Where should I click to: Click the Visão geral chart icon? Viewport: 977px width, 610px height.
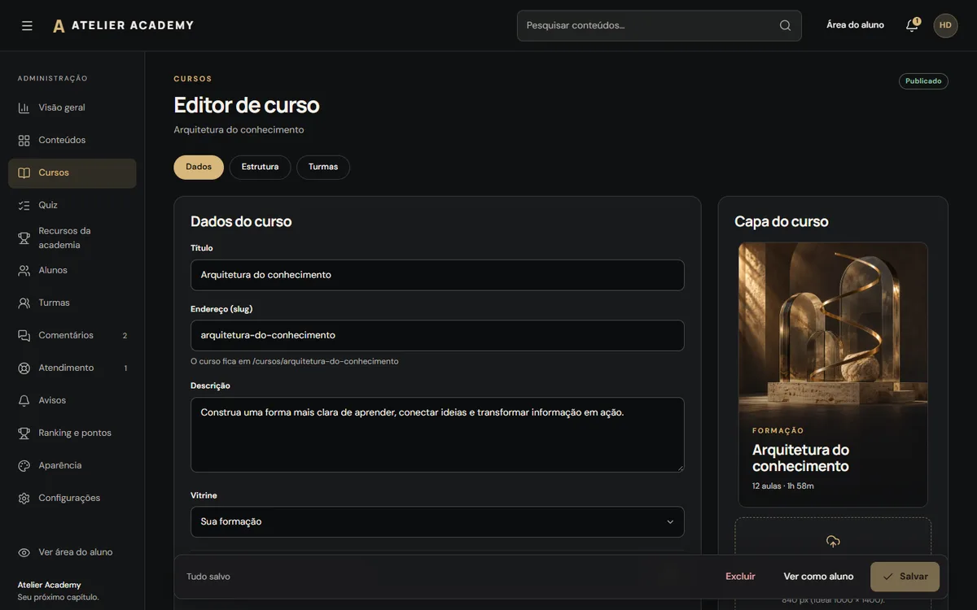click(24, 107)
